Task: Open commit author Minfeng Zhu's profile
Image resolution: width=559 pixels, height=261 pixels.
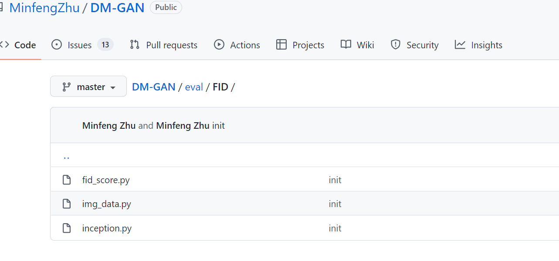Action: tap(108, 125)
